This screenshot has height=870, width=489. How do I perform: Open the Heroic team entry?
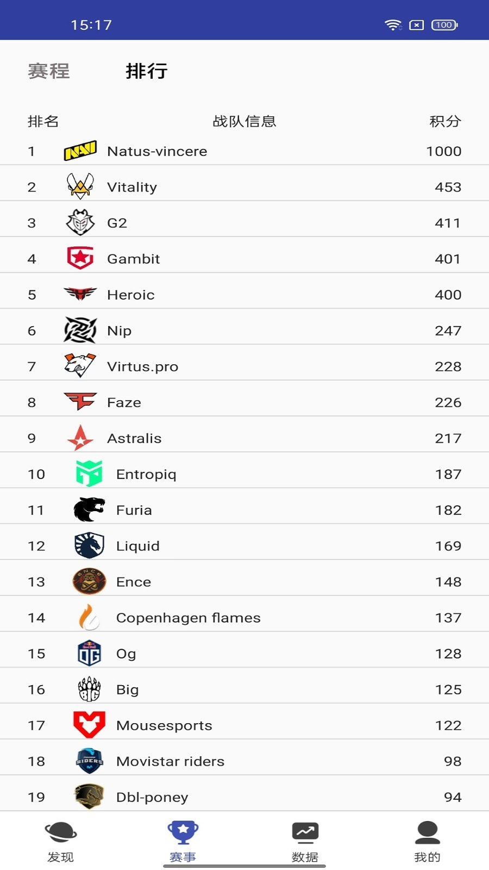[x=131, y=295]
